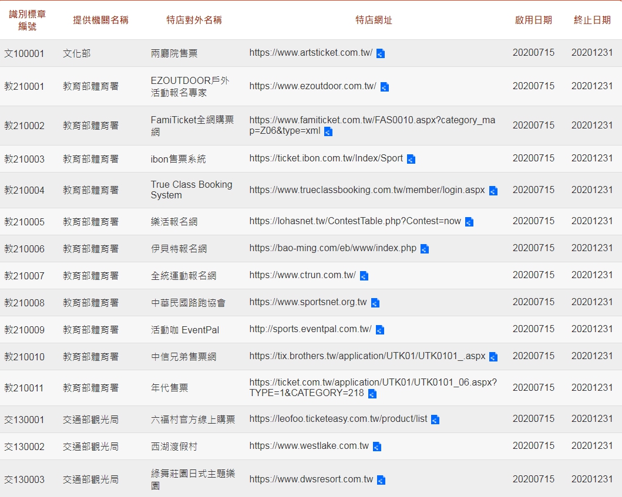Click external-link icon after tix.brothers.tw URL
The height and width of the screenshot is (497, 622).
point(493,357)
